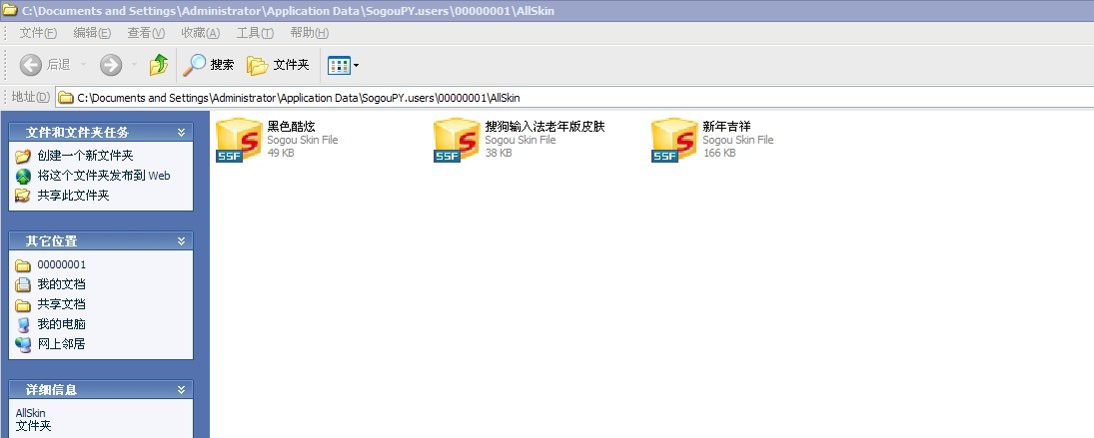The image size is (1094, 438).
Task: Click the Back (后退) arrow button
Action: [32, 65]
